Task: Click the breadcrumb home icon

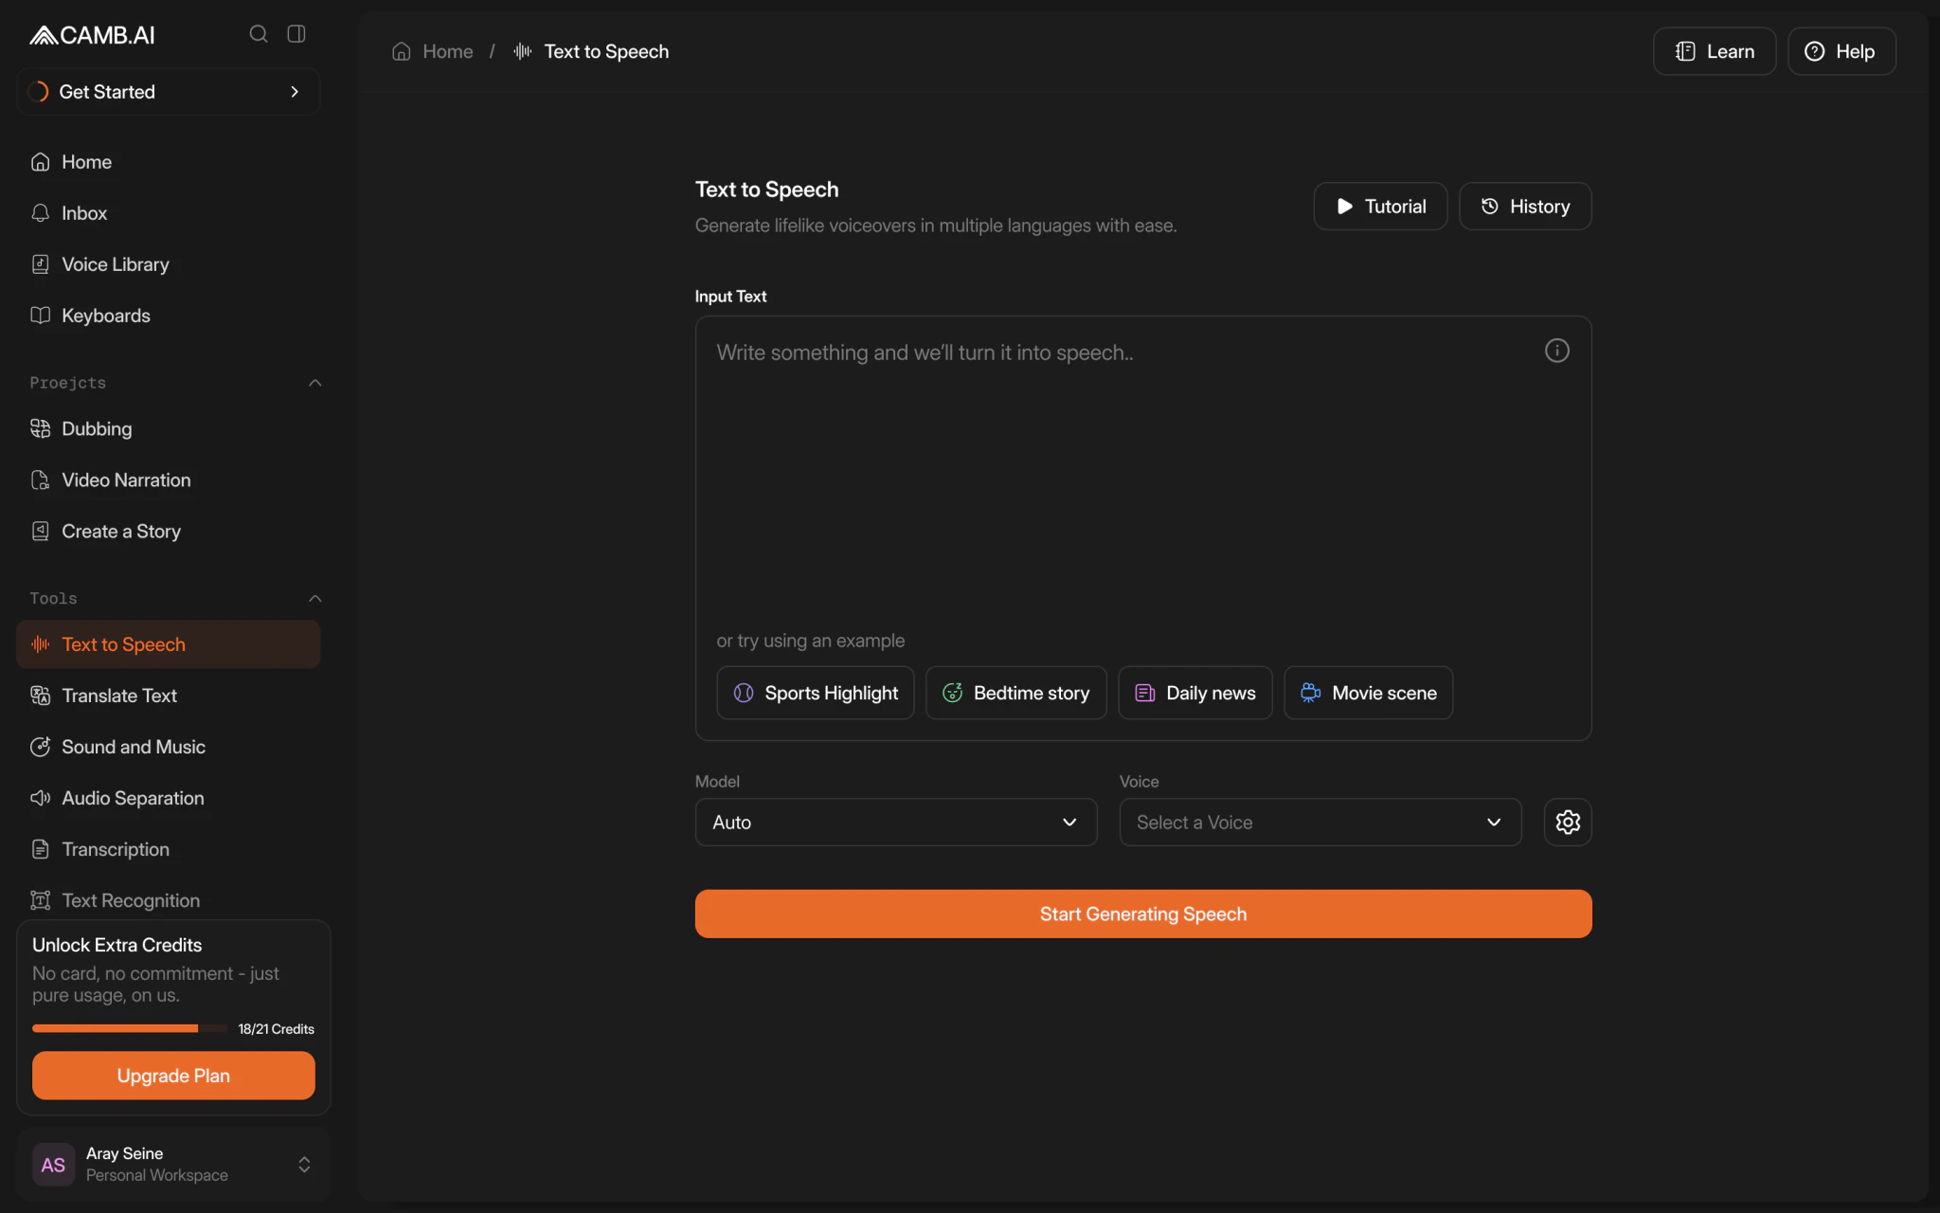Action: pyautogui.click(x=402, y=51)
